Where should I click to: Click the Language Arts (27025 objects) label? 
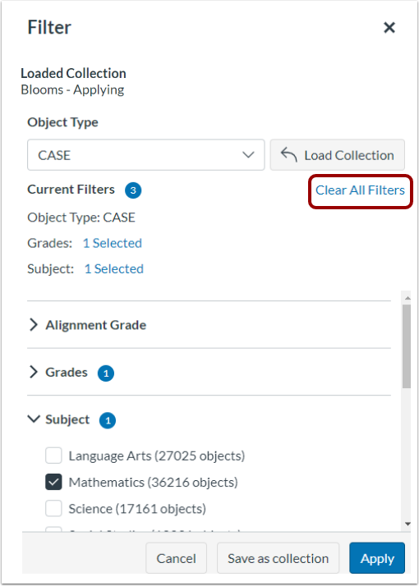tap(157, 456)
